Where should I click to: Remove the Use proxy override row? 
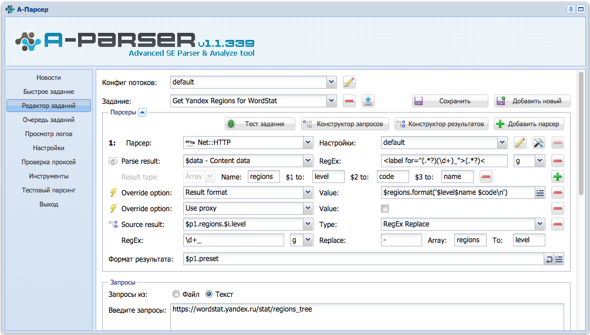click(x=558, y=208)
